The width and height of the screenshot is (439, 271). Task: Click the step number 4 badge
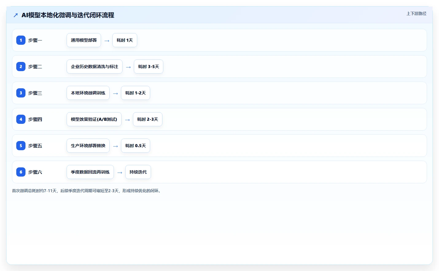(21, 119)
